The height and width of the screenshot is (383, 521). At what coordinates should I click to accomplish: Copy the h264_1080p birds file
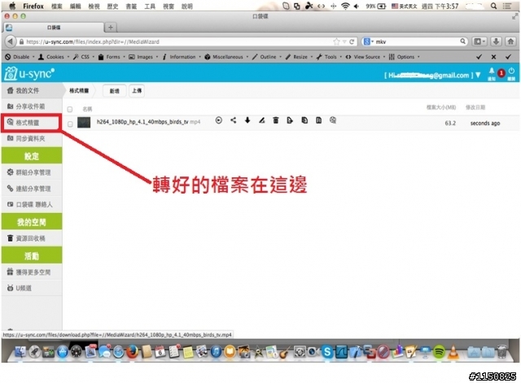[x=304, y=120]
